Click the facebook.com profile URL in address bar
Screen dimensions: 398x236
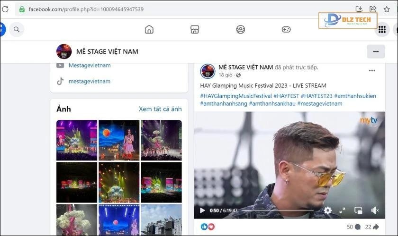[x=86, y=9]
